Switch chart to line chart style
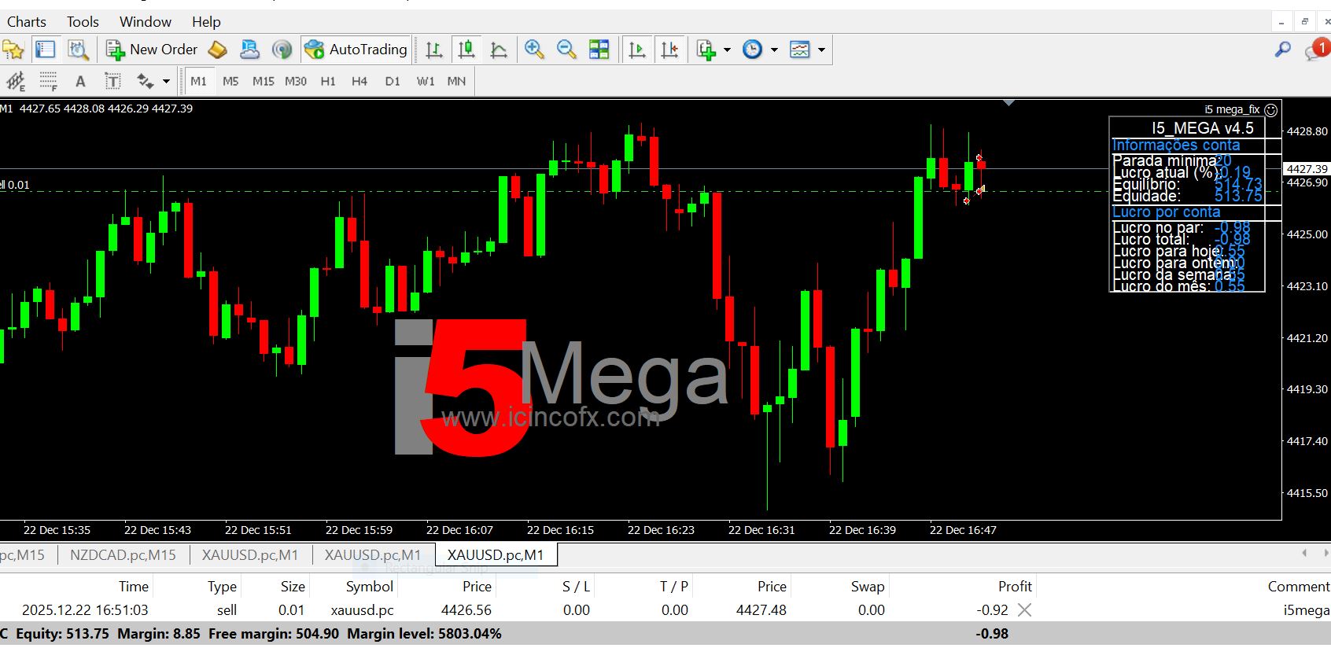 499,50
